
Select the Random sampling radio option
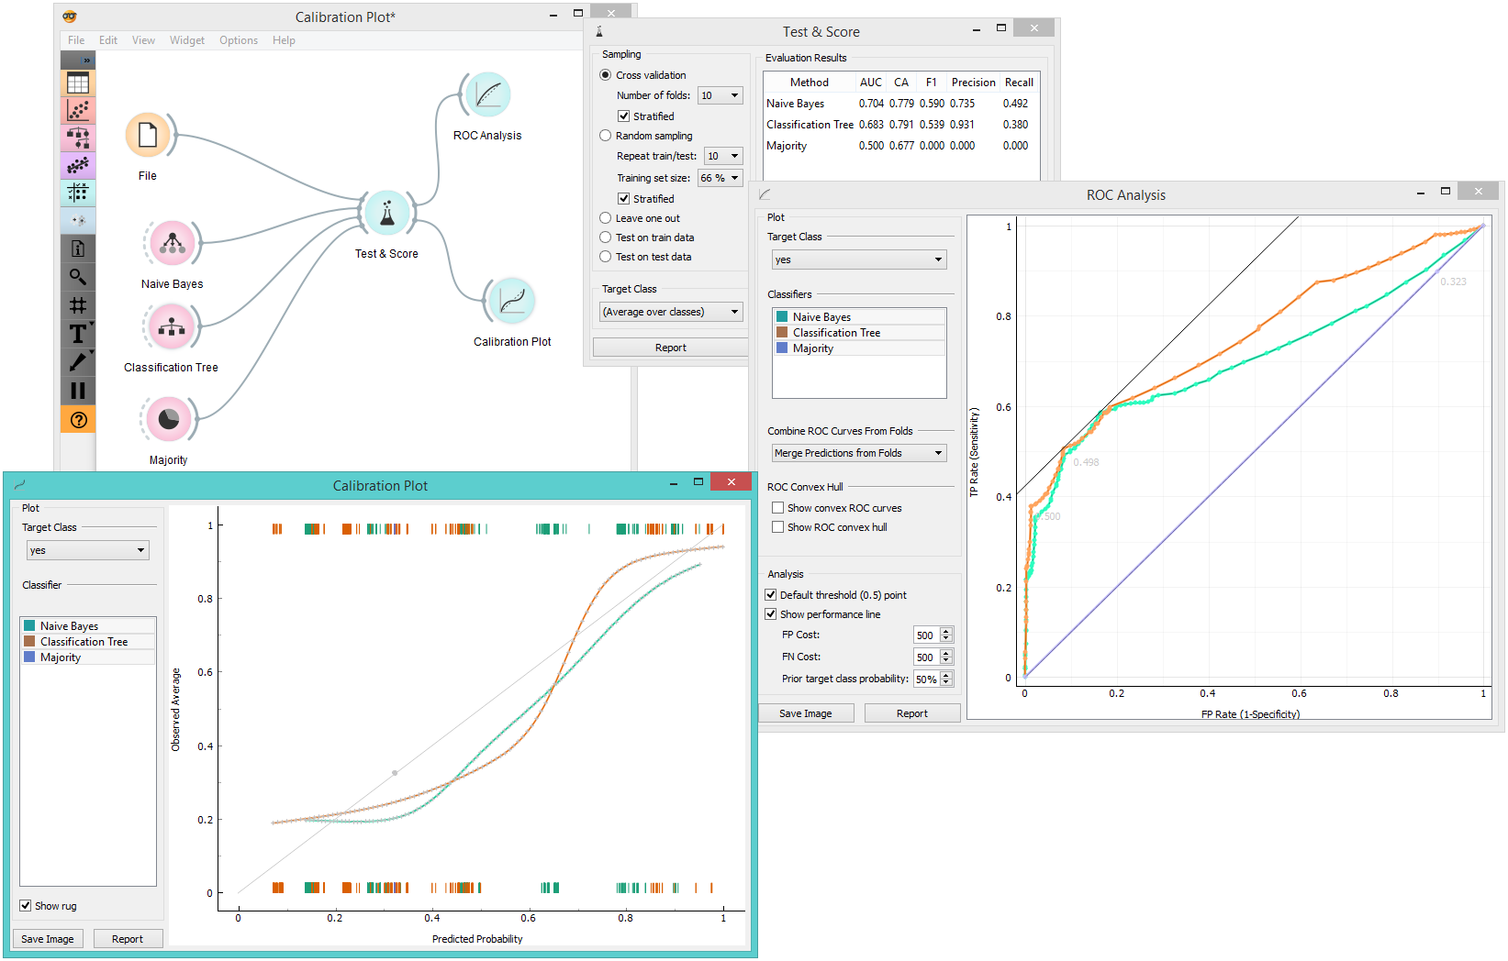(606, 136)
